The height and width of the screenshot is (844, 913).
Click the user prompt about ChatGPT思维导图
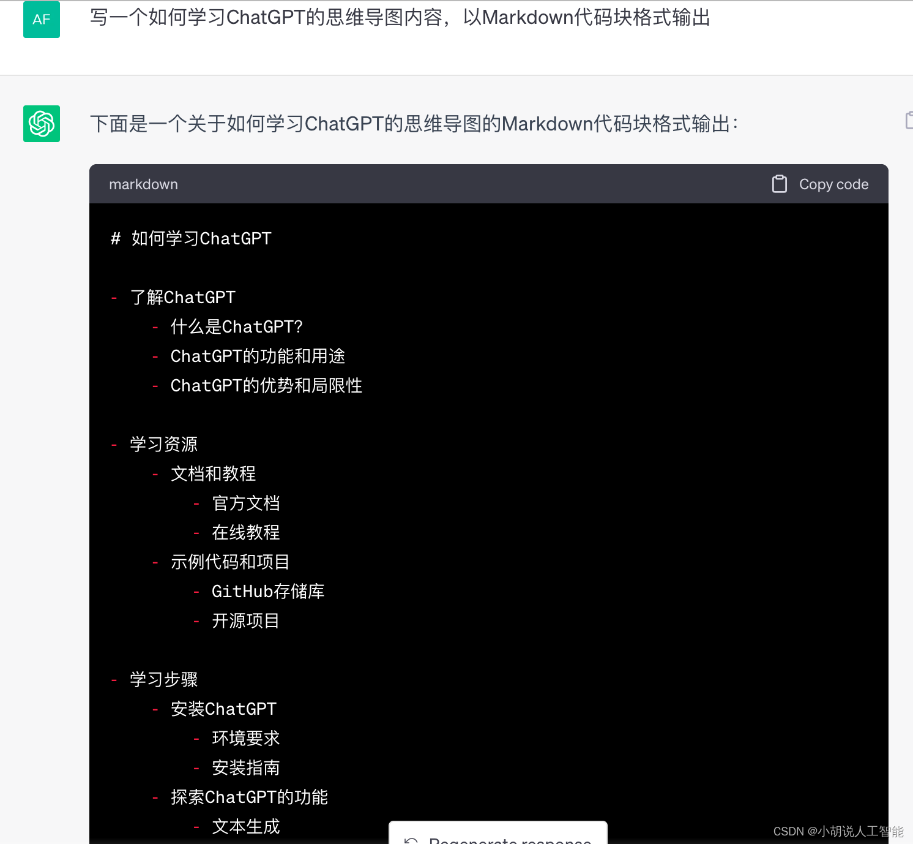(x=400, y=18)
